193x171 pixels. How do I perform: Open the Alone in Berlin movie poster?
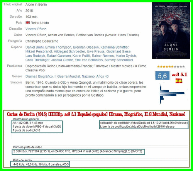(x=171, y=30)
